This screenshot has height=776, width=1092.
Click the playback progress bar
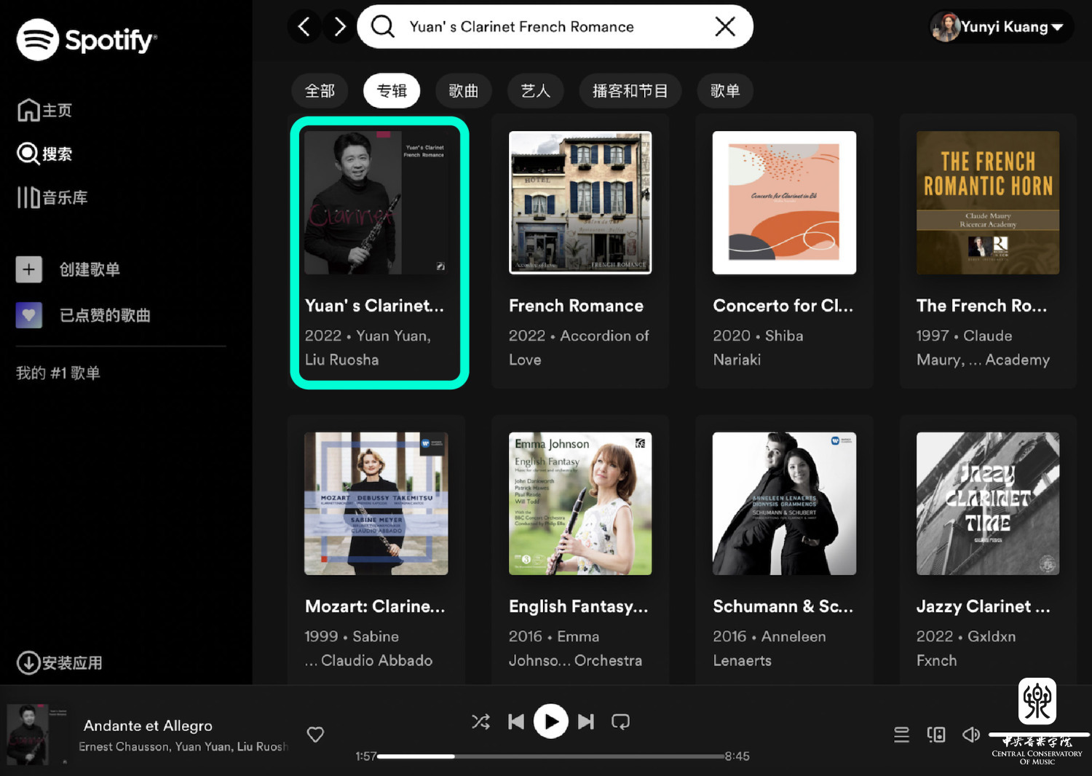(x=550, y=756)
